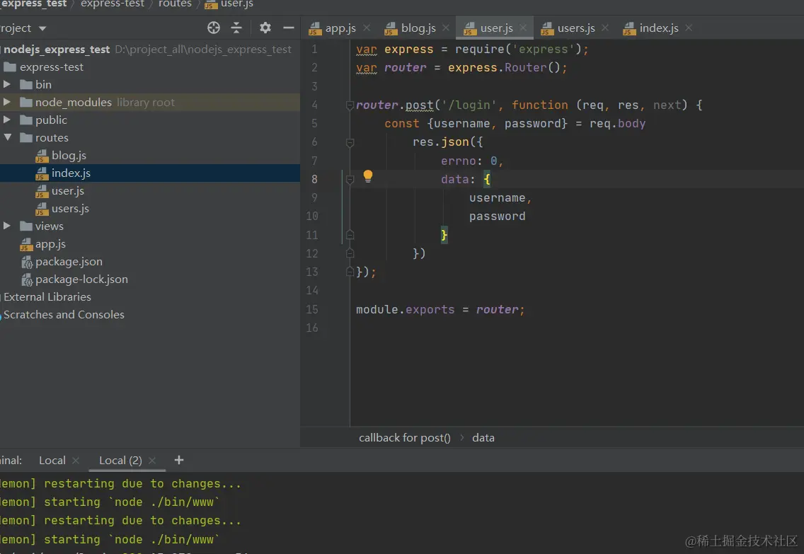Toggle code fold marker on line 6
The image size is (804, 554).
(x=350, y=142)
